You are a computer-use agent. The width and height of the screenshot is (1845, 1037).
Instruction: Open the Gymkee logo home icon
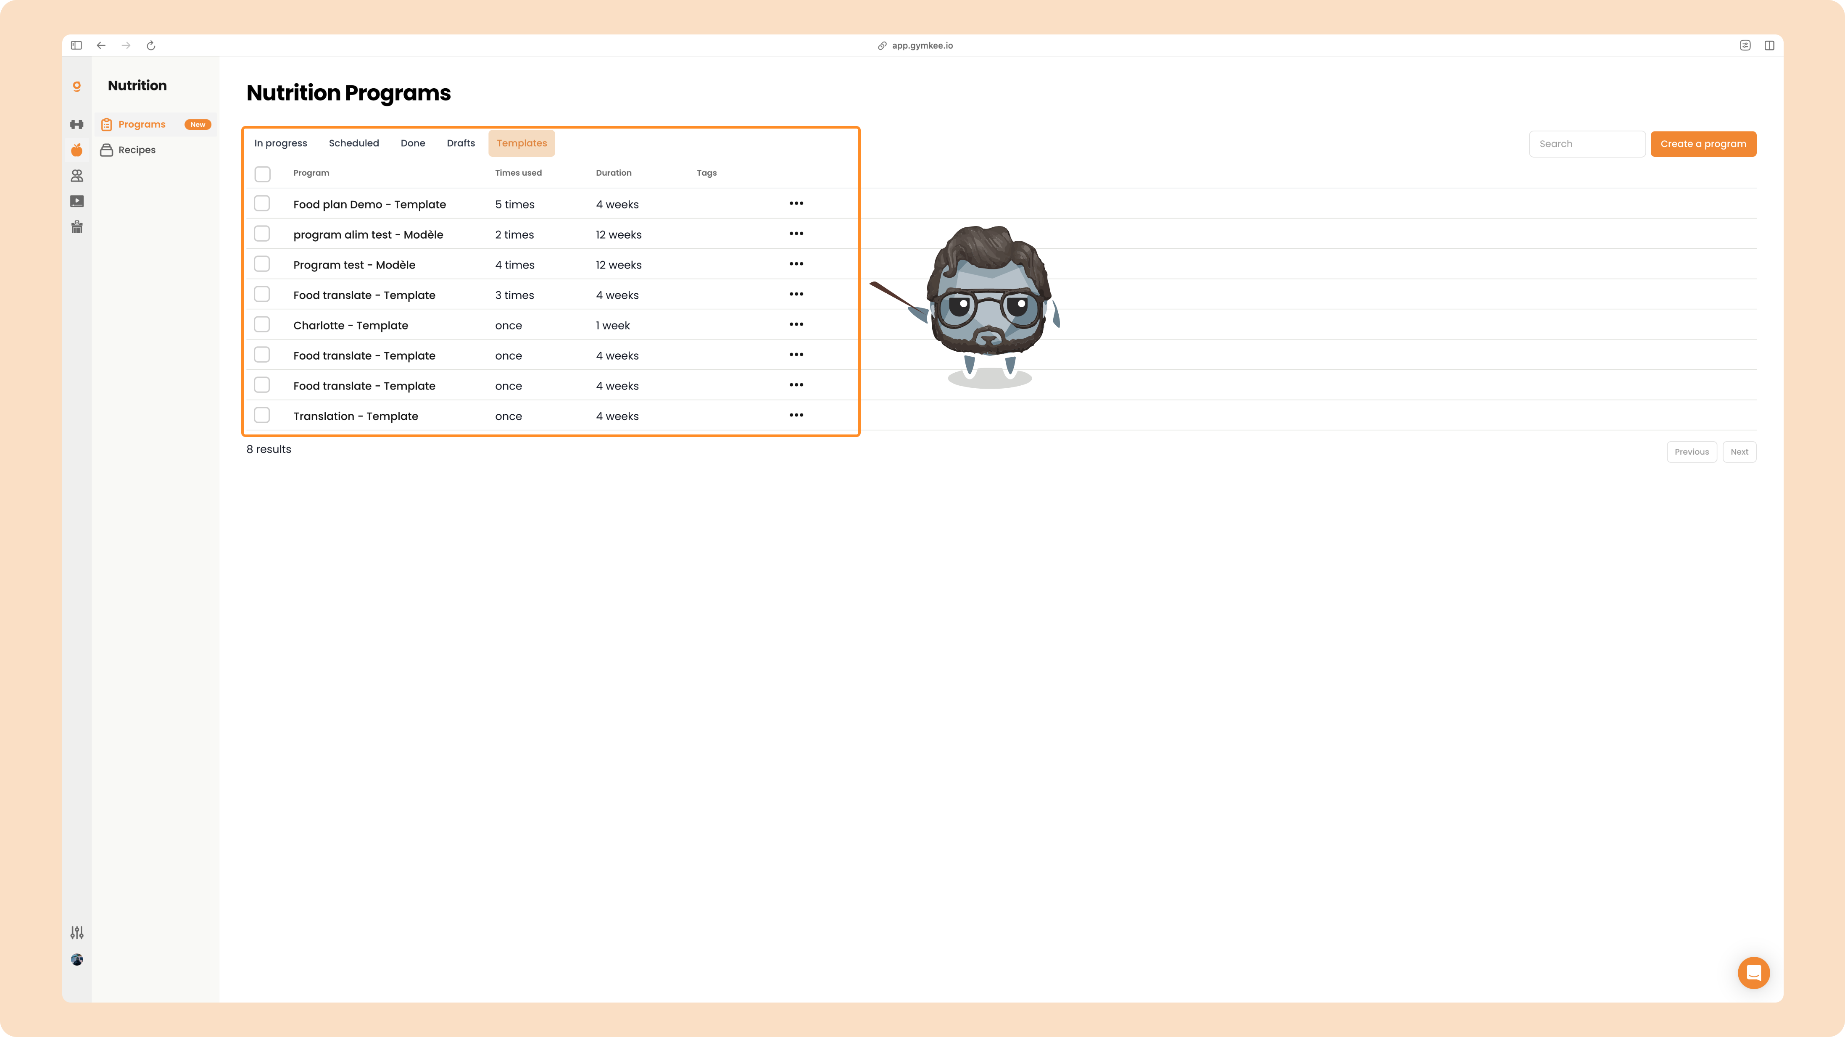[x=76, y=86]
